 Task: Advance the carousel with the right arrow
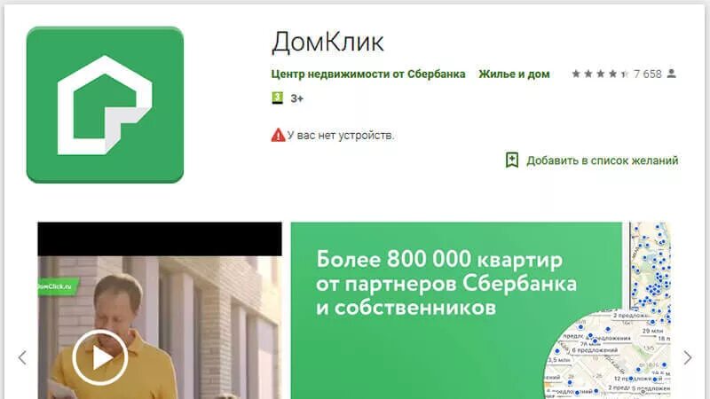point(687,357)
